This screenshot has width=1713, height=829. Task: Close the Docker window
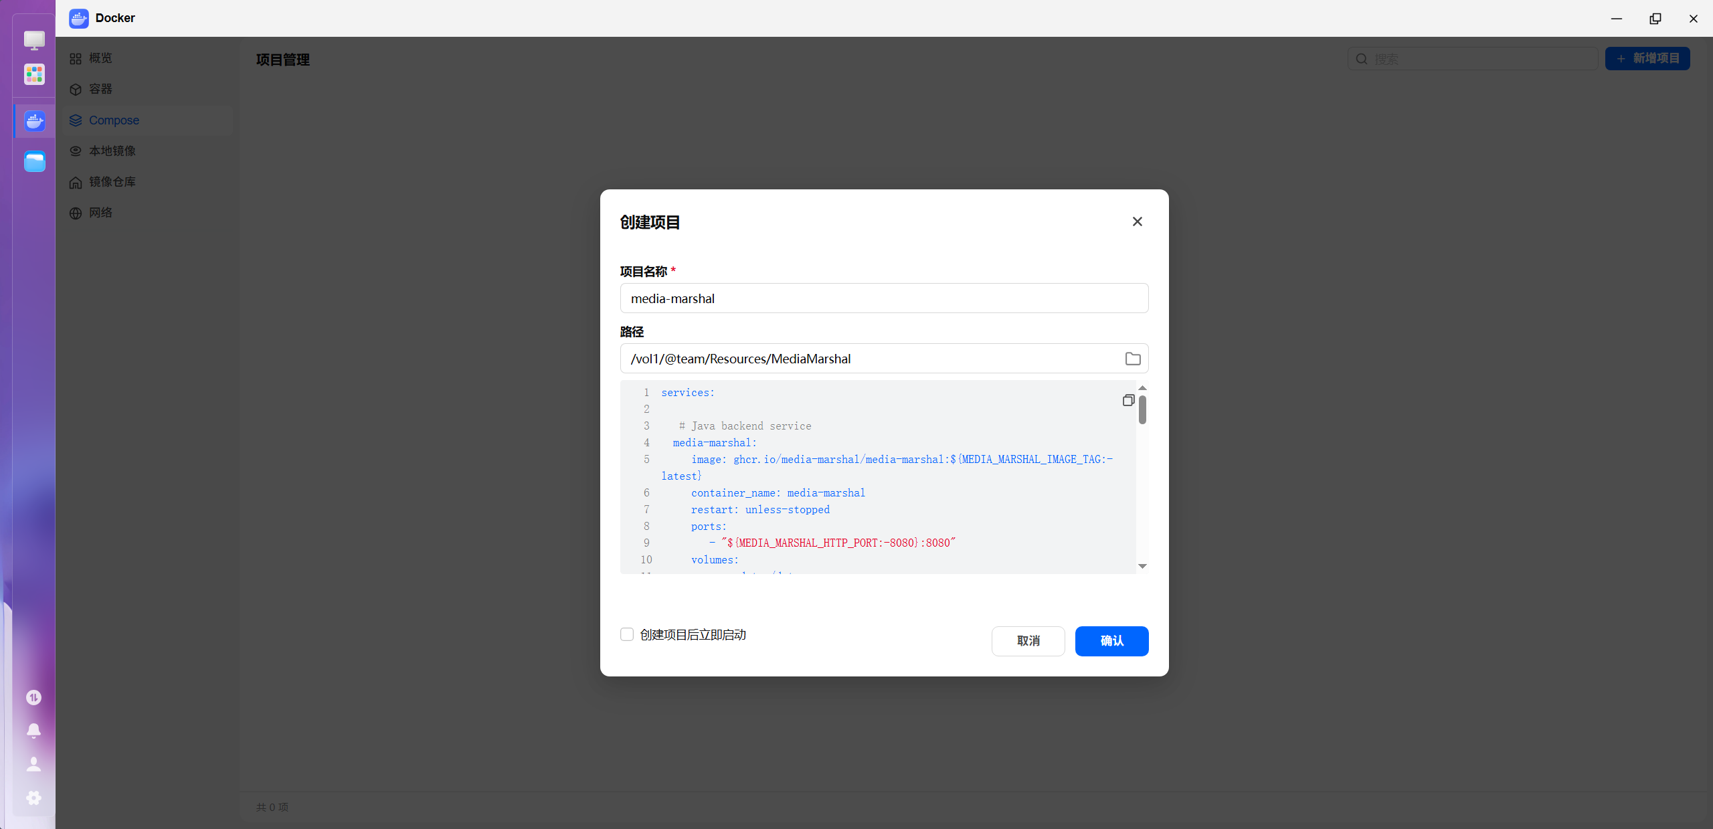click(x=1694, y=18)
